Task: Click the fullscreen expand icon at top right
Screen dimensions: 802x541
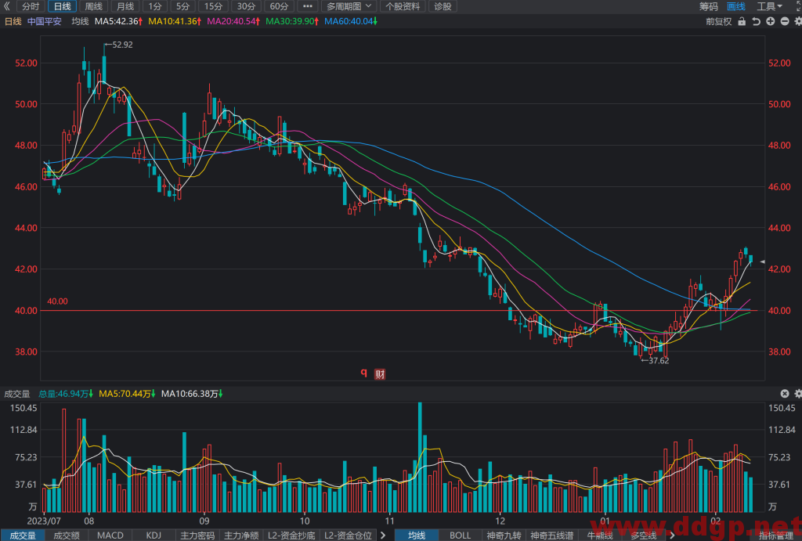Action: click(x=798, y=5)
